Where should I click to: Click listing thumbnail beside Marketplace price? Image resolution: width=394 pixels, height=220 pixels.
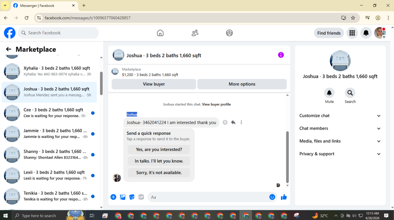click(115, 71)
